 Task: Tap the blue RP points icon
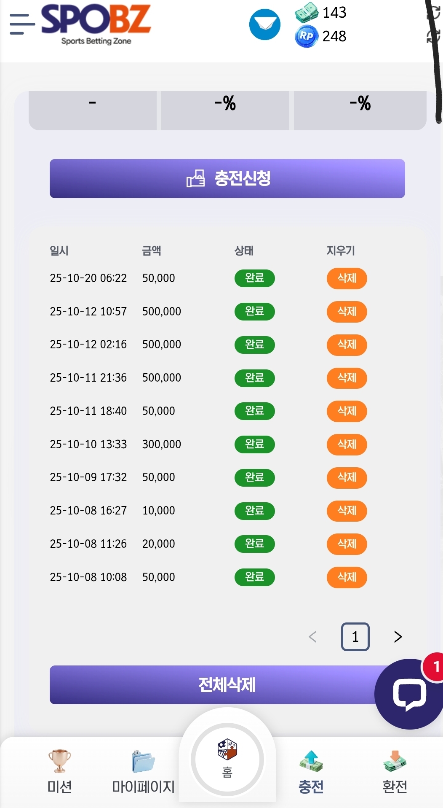coord(306,36)
